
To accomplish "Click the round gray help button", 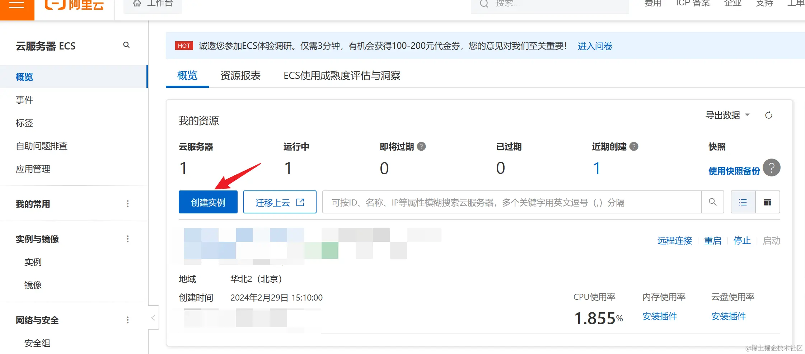I will click(772, 167).
